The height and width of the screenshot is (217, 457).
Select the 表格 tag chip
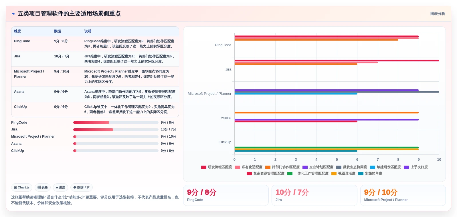coord(43,188)
